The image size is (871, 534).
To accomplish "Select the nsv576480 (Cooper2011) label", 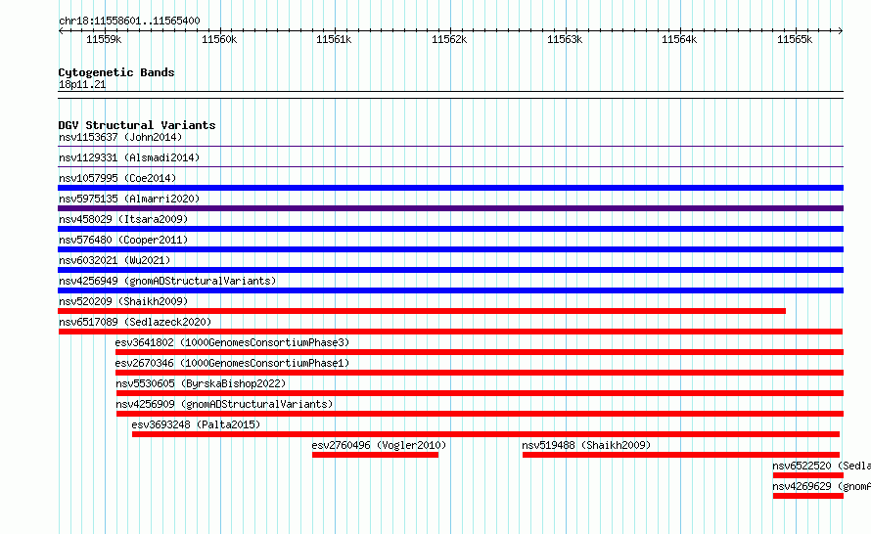I will (123, 240).
